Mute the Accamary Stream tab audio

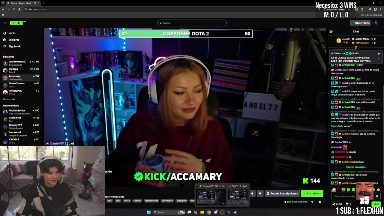(x=35, y=3)
